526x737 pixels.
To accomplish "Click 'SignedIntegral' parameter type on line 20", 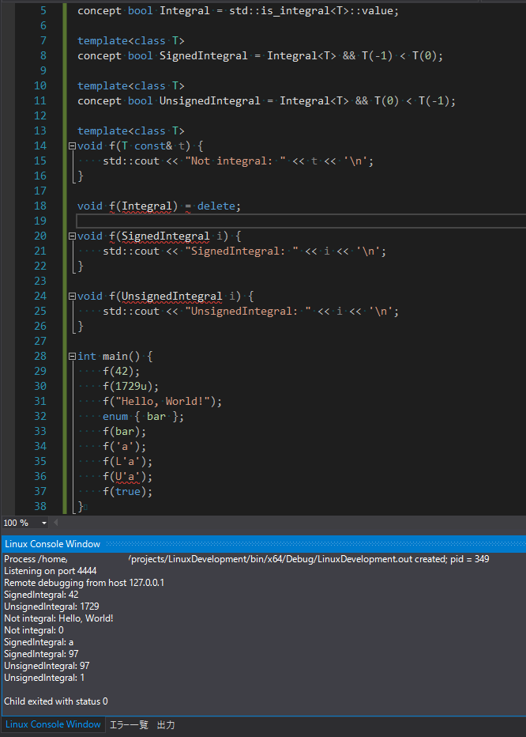I will point(165,236).
